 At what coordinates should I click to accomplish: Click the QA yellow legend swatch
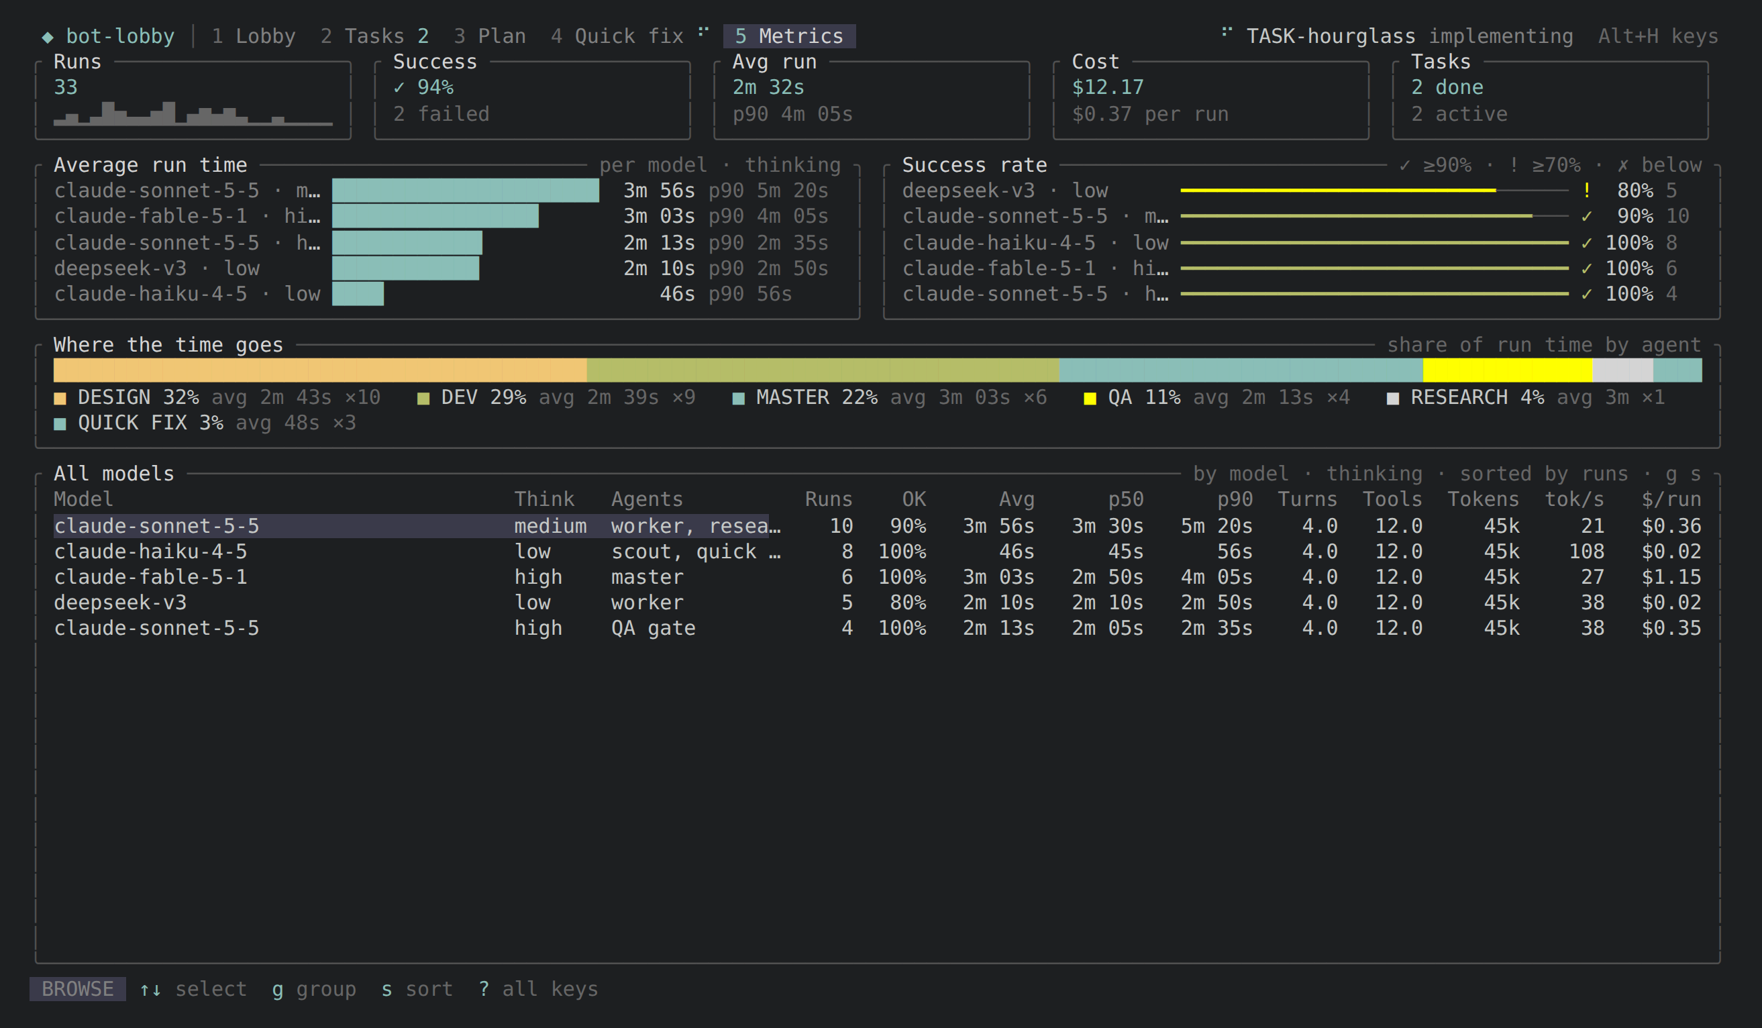tap(1090, 399)
